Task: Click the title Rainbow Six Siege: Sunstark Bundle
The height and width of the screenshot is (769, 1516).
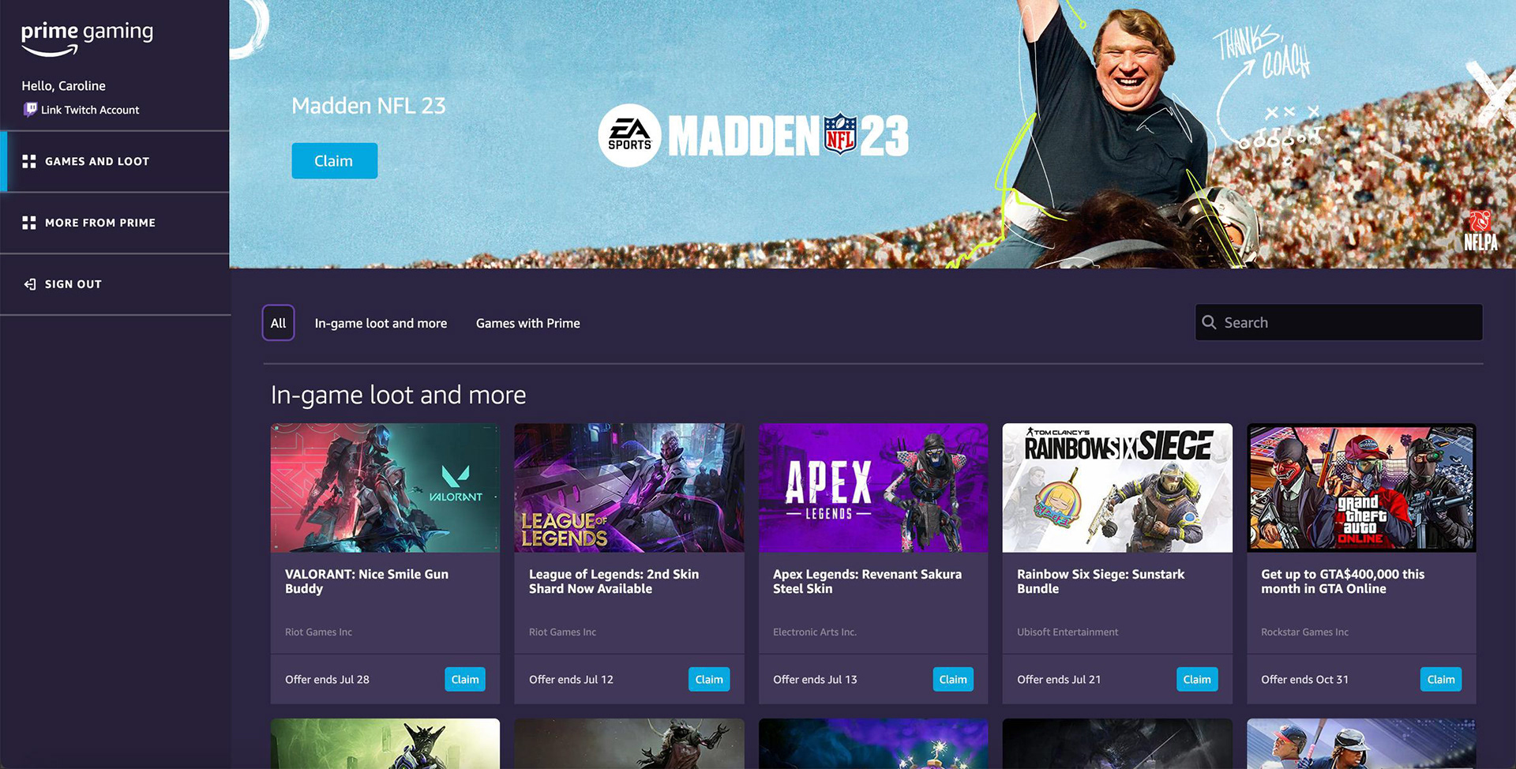Action: click(1101, 581)
